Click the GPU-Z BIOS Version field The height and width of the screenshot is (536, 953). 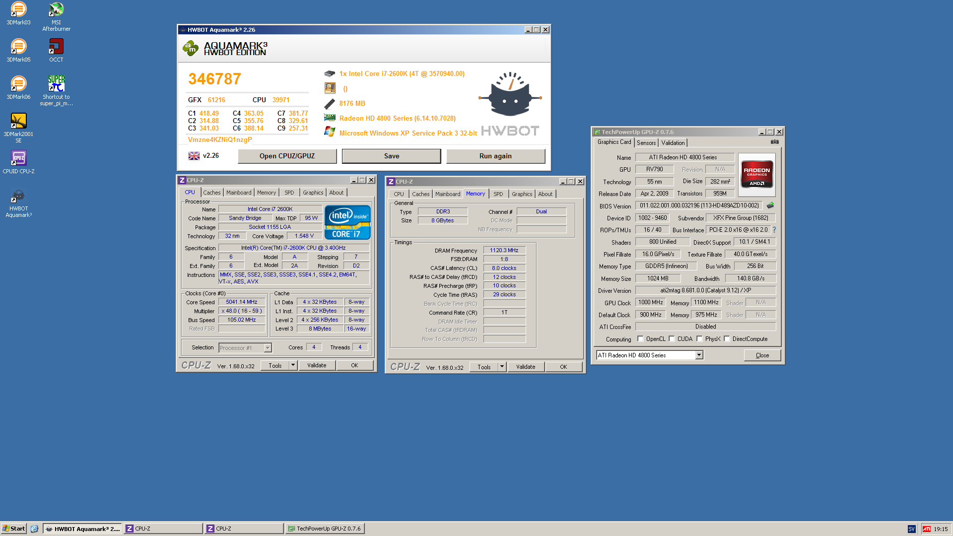tap(699, 205)
